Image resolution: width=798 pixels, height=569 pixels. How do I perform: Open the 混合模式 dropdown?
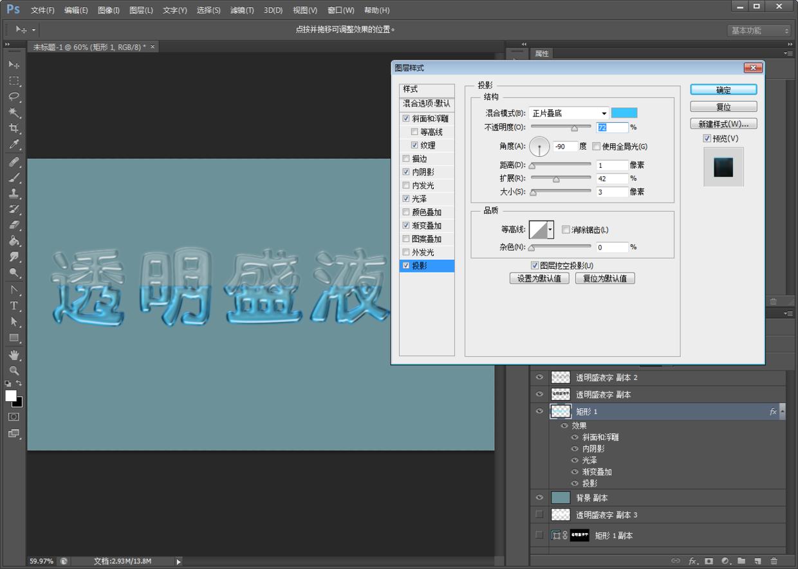569,113
